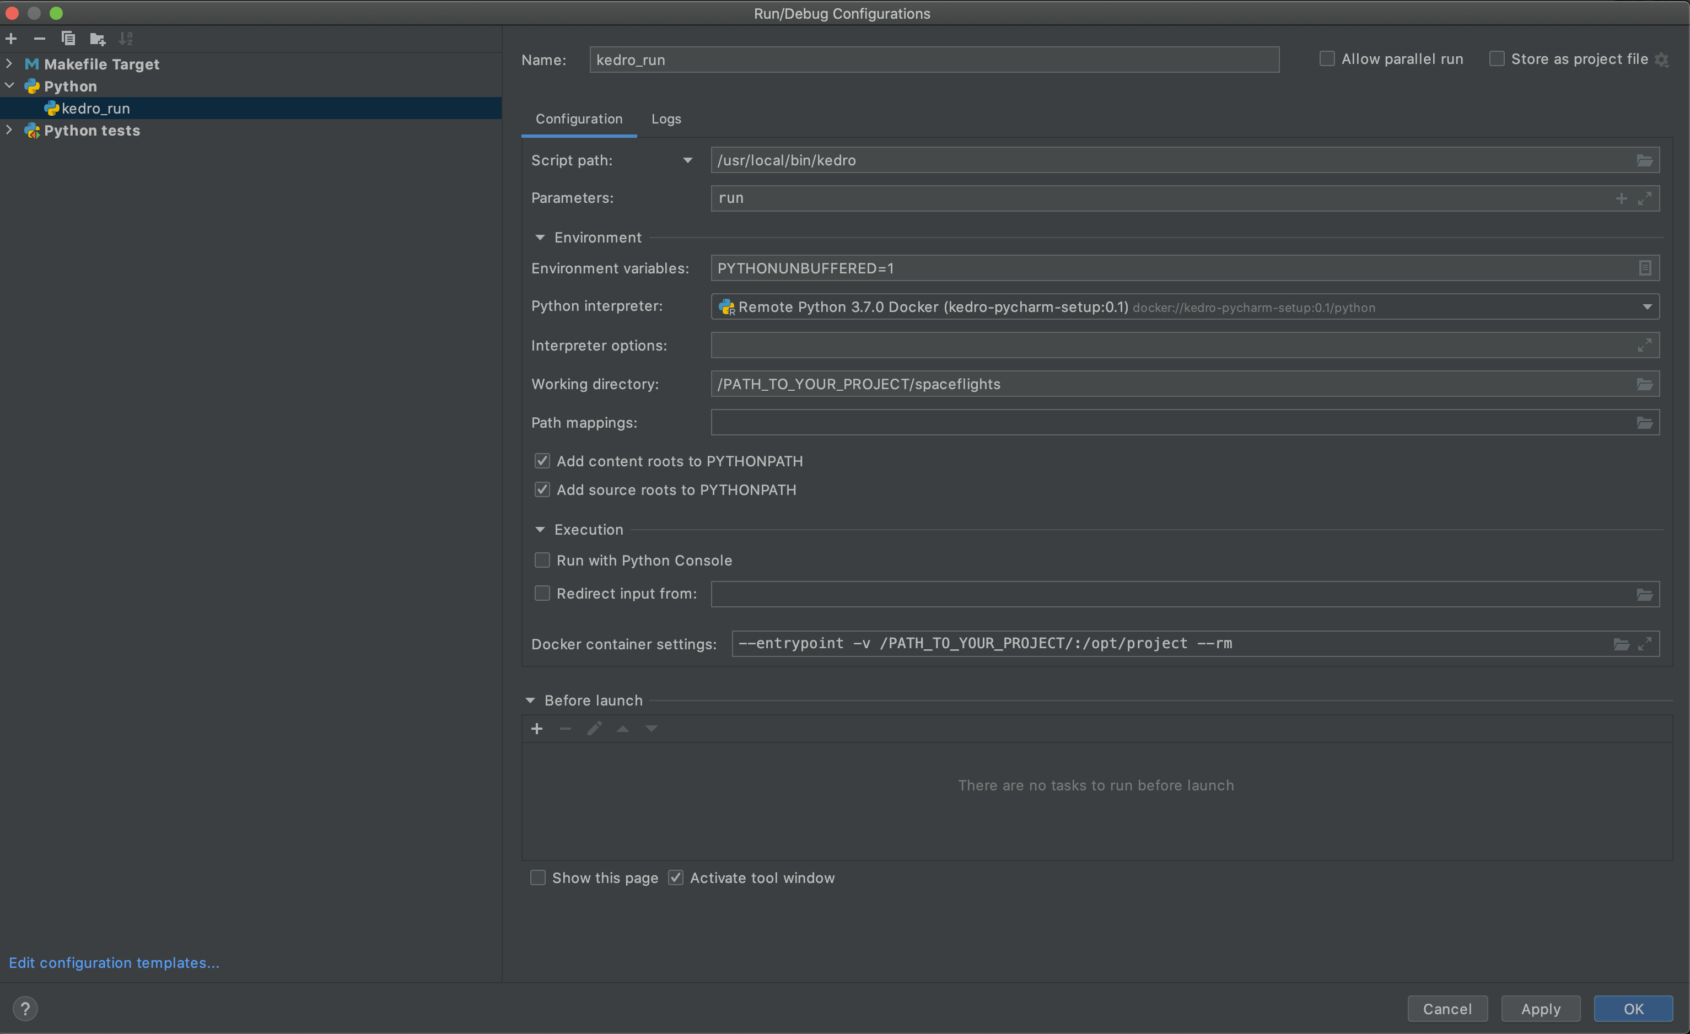
Task: Switch to the Logs tab
Action: tap(665, 119)
